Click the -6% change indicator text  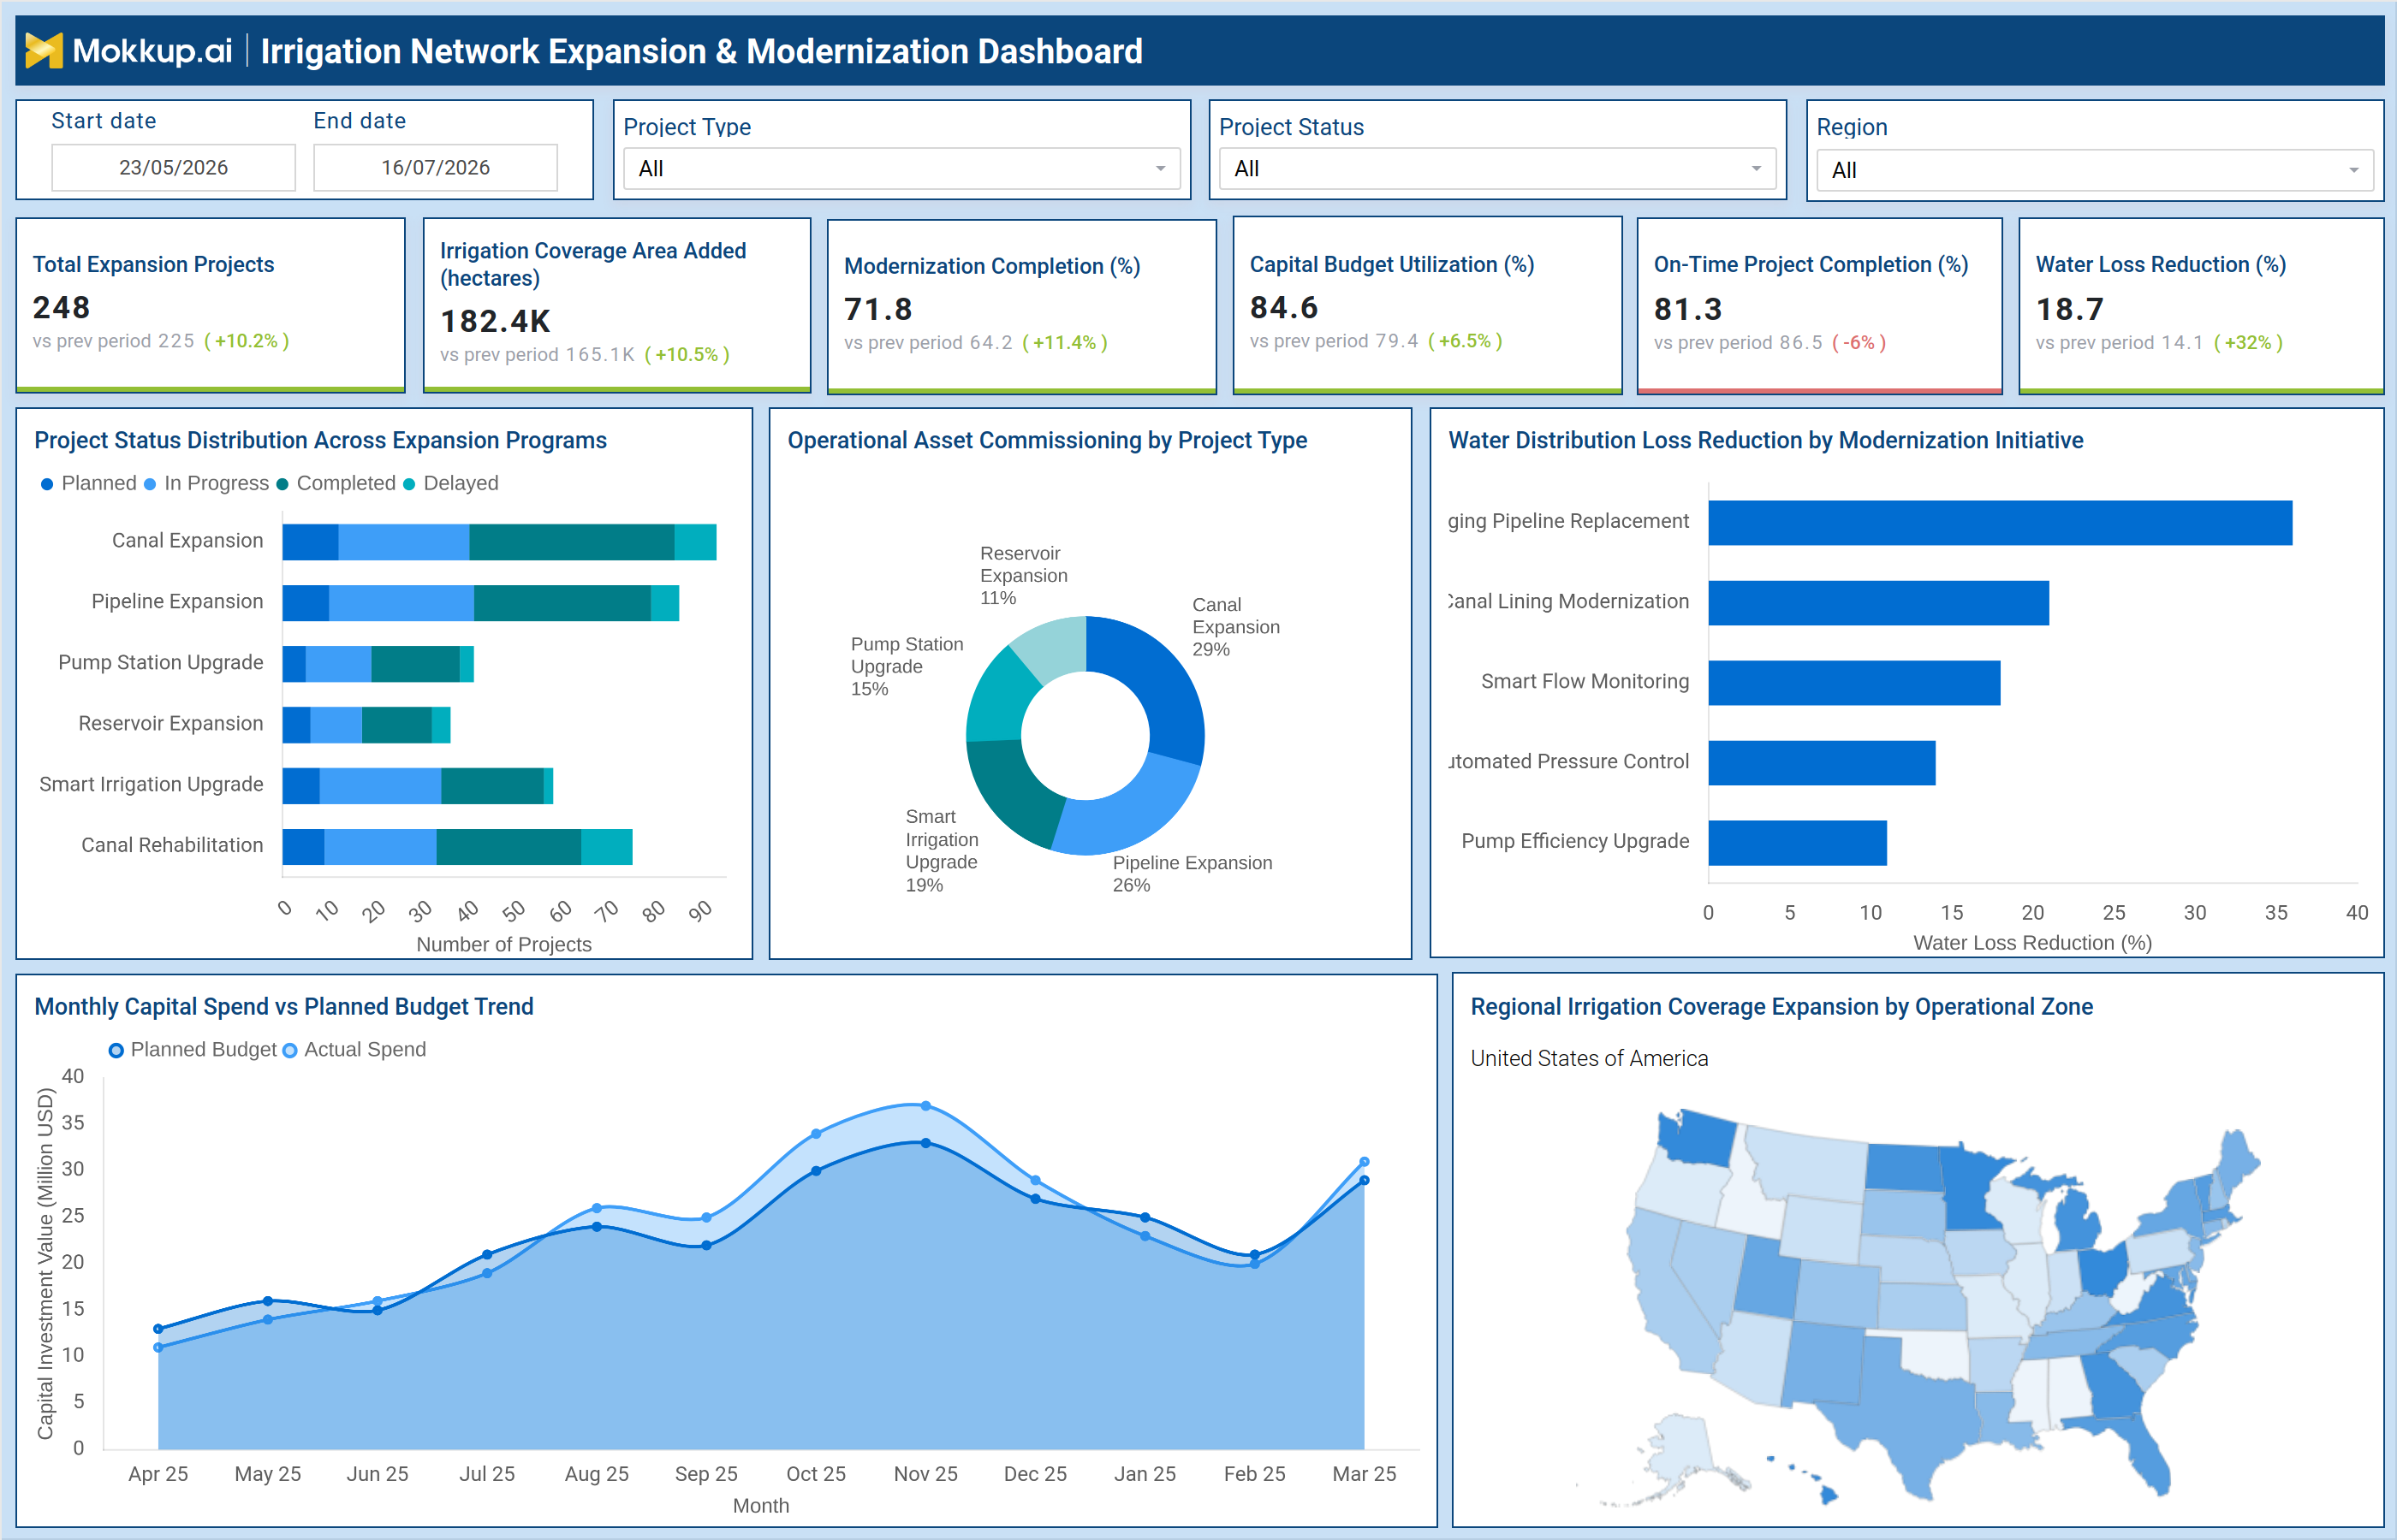pos(1859,343)
